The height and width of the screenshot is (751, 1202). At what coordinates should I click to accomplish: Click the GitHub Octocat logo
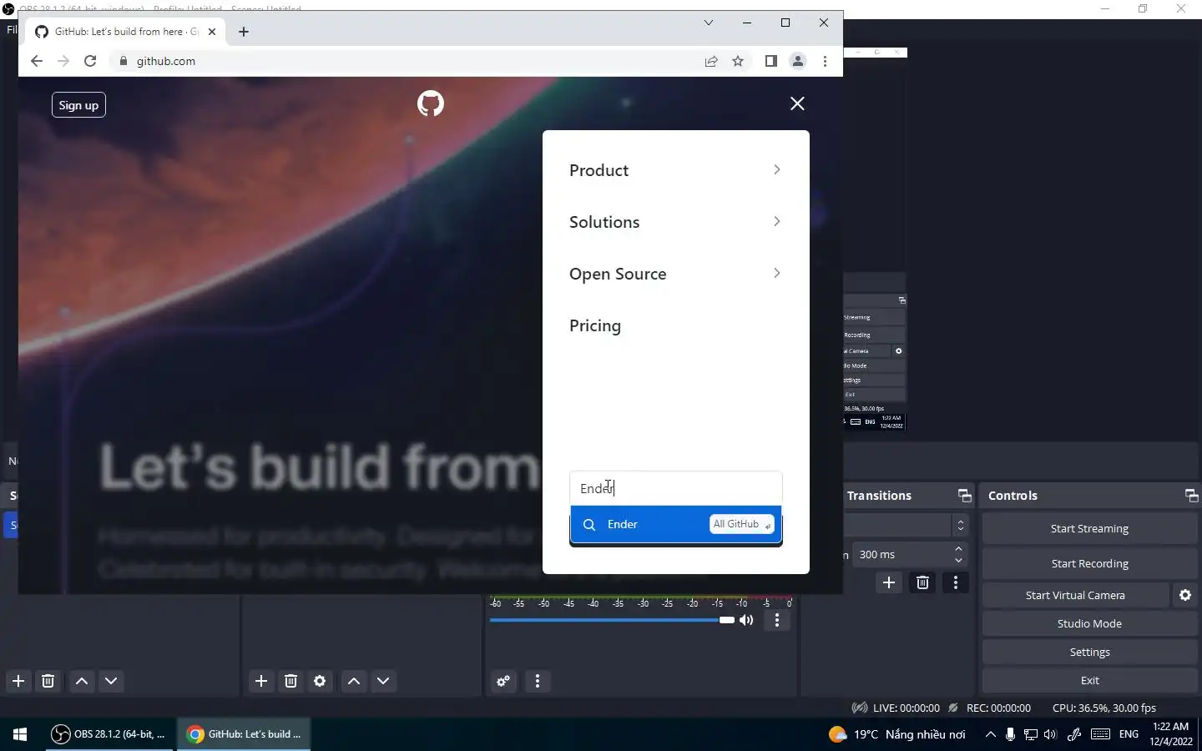point(431,103)
